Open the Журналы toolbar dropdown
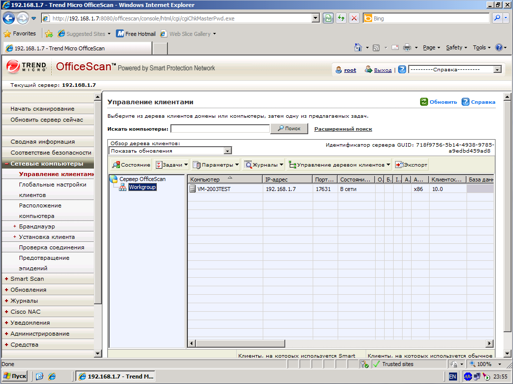The image size is (513, 384). [264, 165]
